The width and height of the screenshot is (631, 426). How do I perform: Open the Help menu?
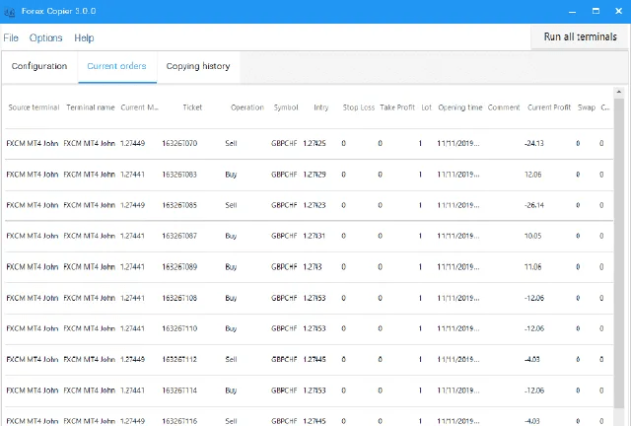click(x=84, y=37)
